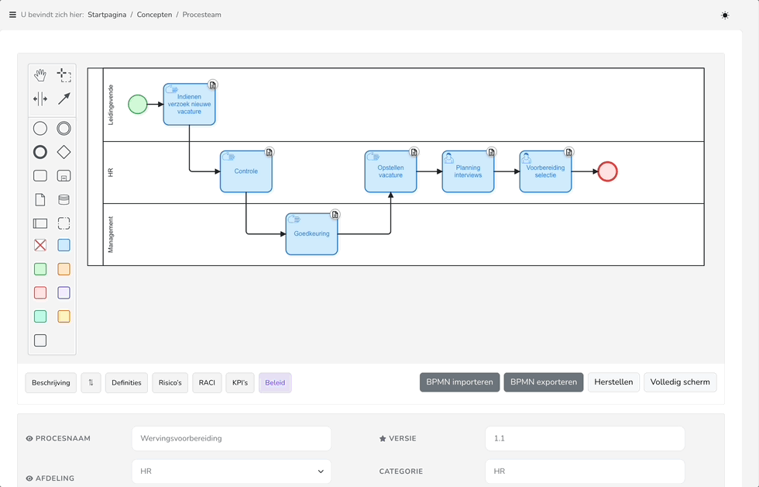Image resolution: width=759 pixels, height=487 pixels.
Task: Select the create/remove space tool
Action: tap(40, 98)
